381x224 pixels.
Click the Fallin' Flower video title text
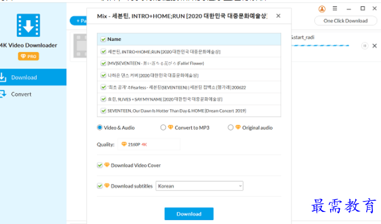[x=155, y=64]
